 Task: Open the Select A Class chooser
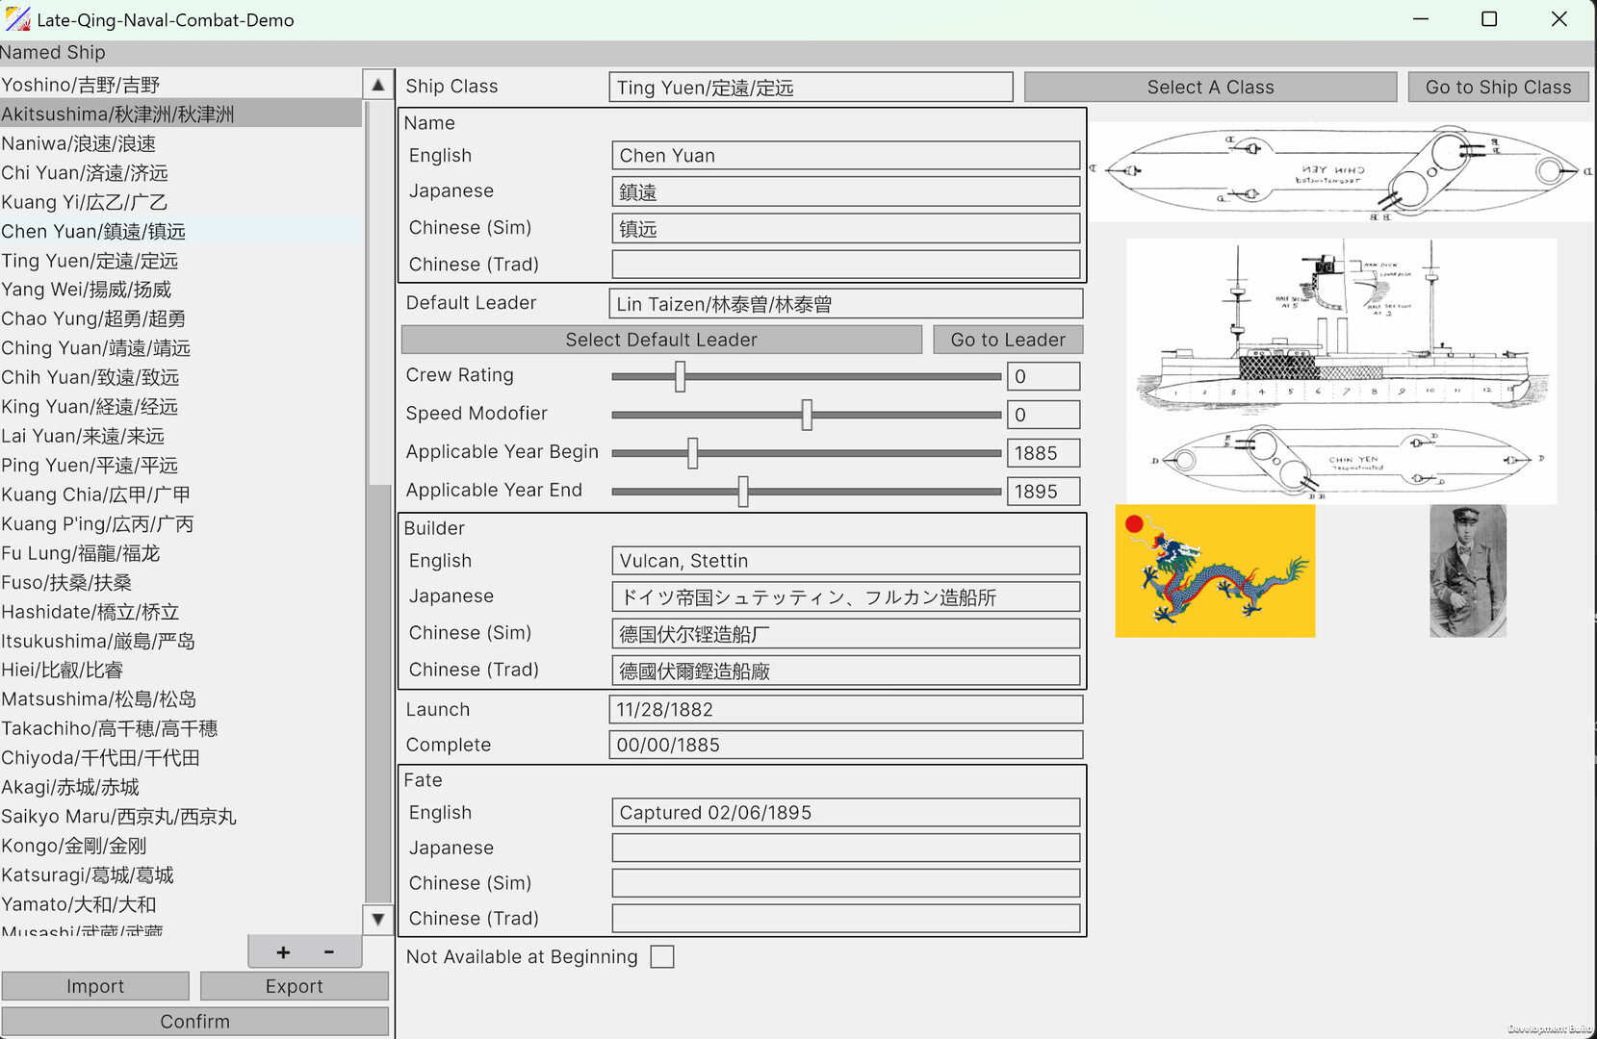[1210, 88]
